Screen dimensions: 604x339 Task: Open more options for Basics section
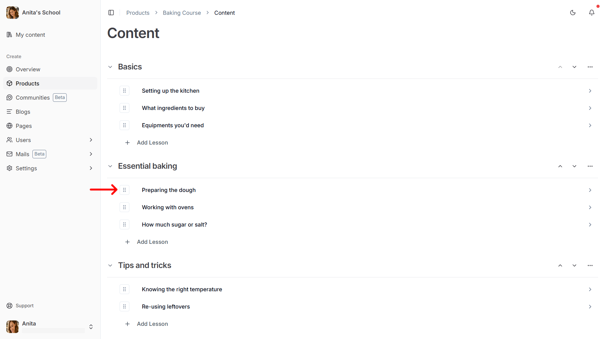(x=590, y=67)
